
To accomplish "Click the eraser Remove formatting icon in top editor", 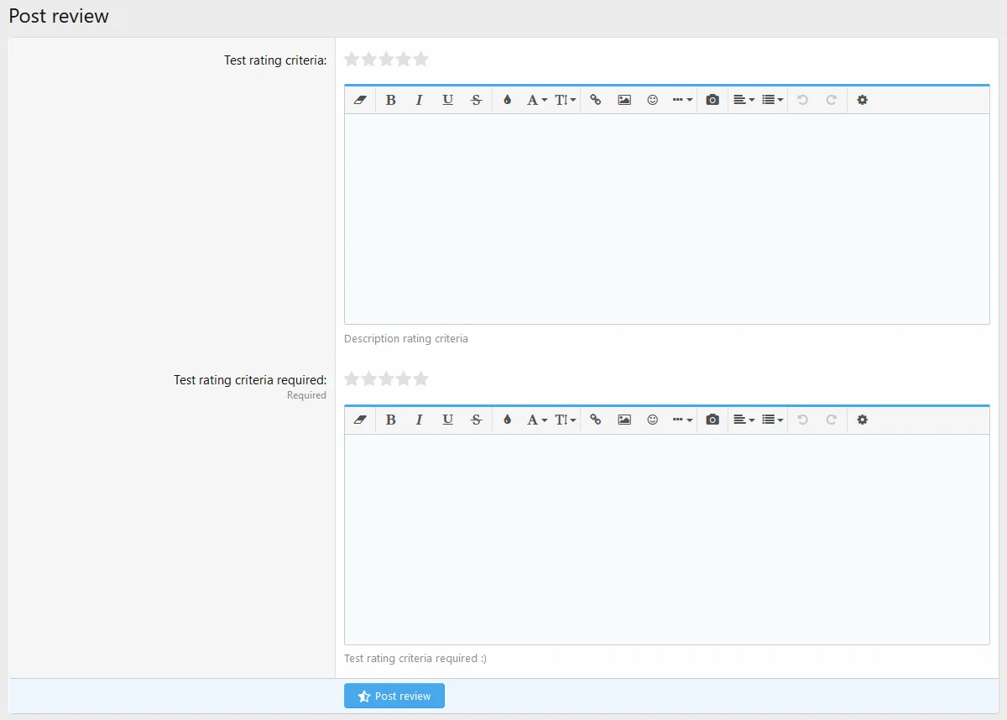I will (360, 100).
